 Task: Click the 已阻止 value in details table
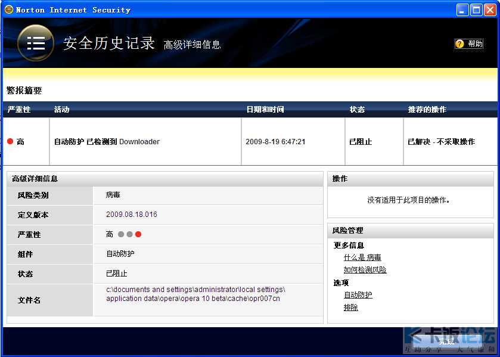pyautogui.click(x=116, y=274)
